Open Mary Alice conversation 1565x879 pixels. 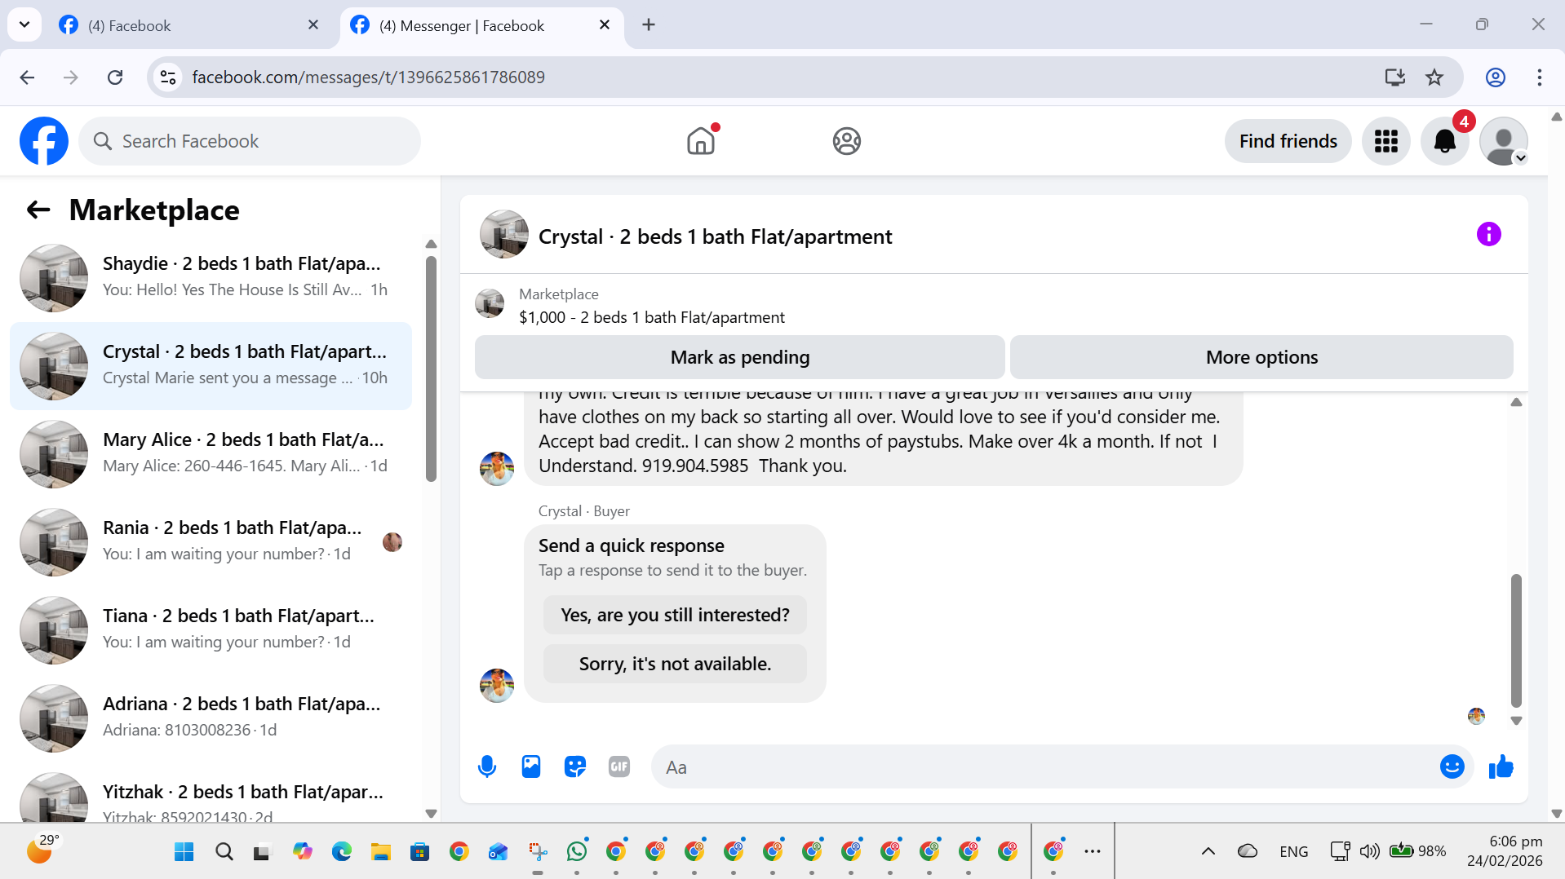point(211,453)
